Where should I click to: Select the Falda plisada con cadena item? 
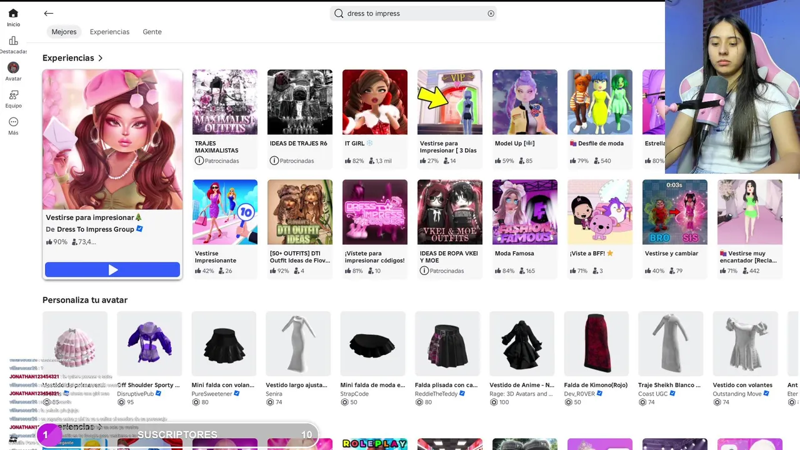(447, 344)
